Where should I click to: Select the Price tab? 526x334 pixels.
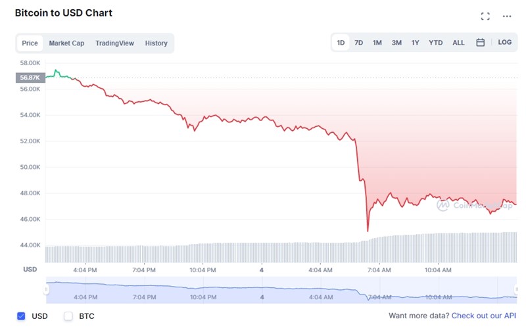coord(30,43)
